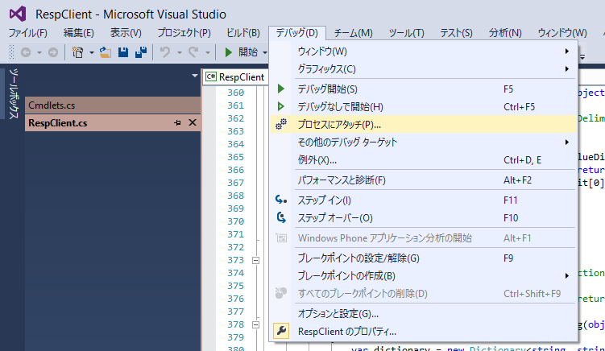Open the プロジェクト(P) menu
Viewport: 605px width, 351px height.
point(184,33)
